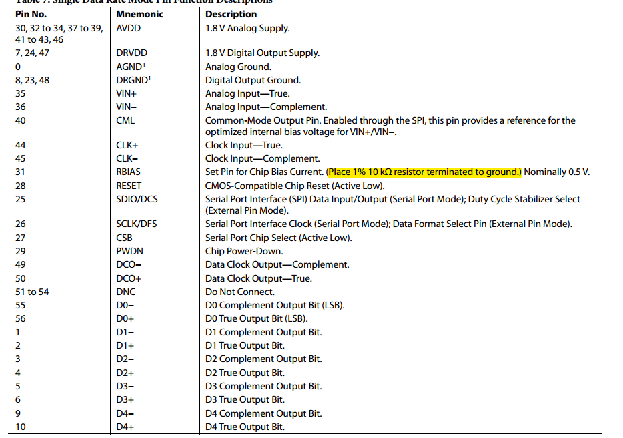
Task: Click the DCO− mnemonic cell
Action: pos(129,264)
